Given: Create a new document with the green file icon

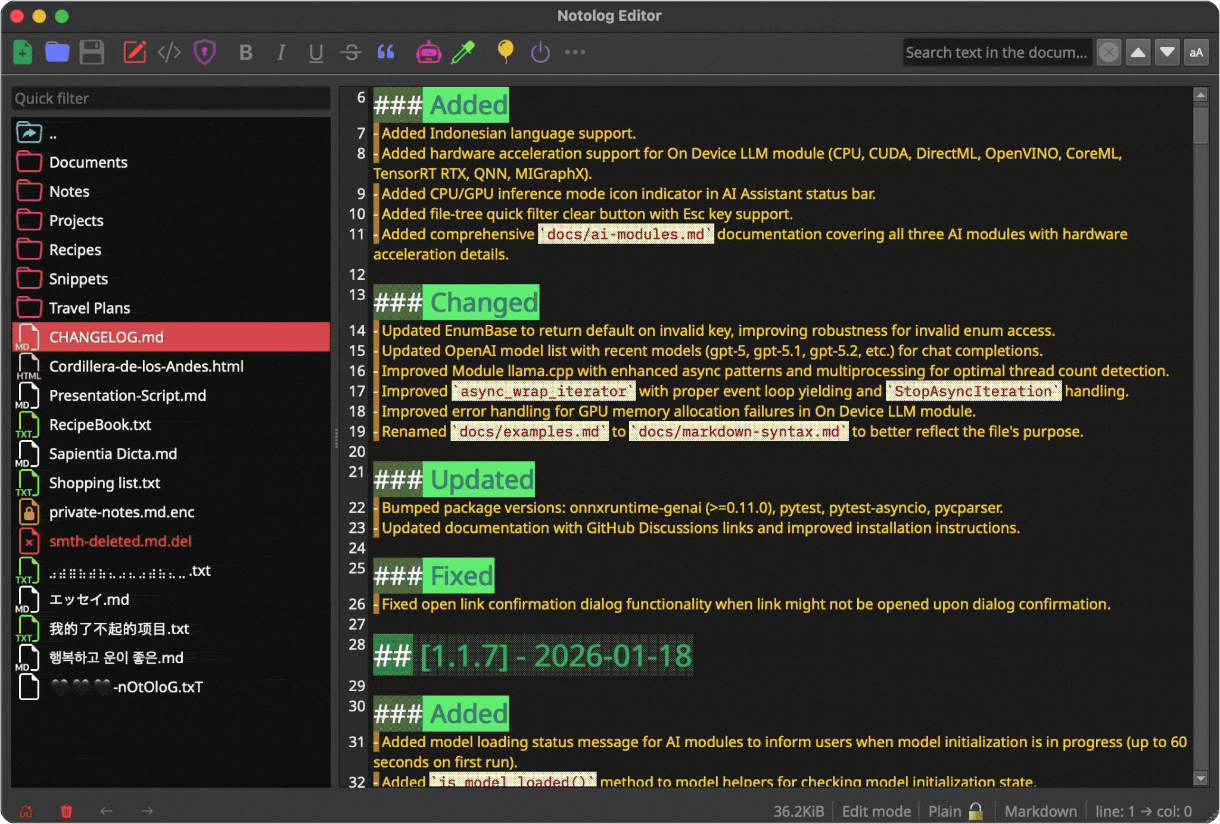Looking at the screenshot, I should click(x=23, y=52).
